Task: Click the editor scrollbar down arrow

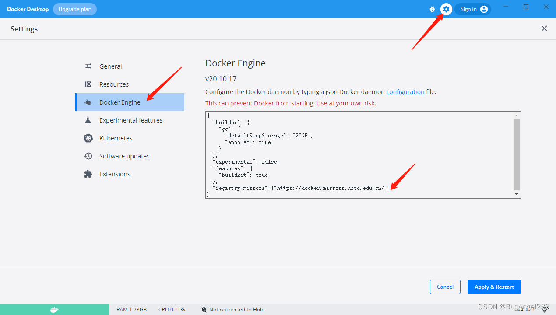Action: coord(517,194)
